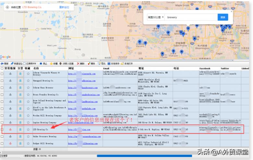Click the 重新定位 relocate link
Screen dimensions: 253x160
64,7
